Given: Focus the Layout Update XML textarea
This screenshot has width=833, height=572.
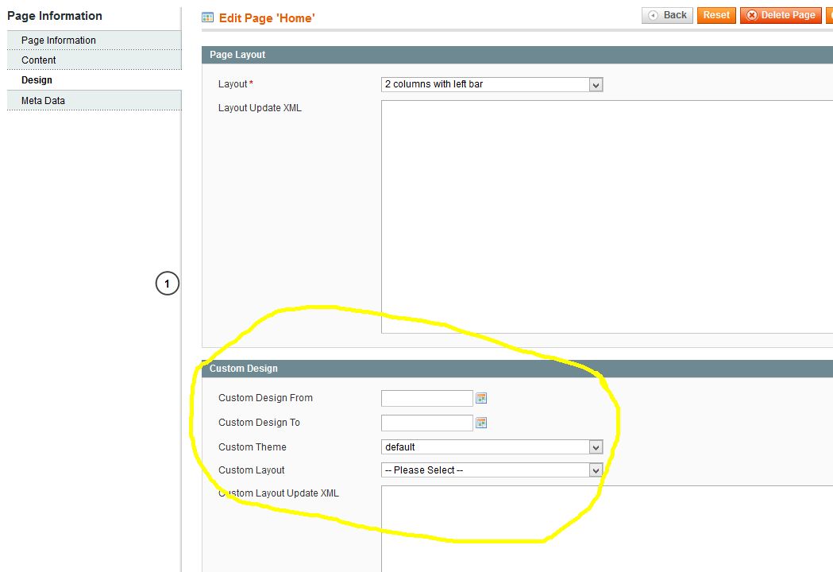Looking at the screenshot, I should [x=607, y=217].
